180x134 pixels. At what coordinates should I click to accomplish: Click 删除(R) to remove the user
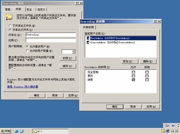point(148,61)
